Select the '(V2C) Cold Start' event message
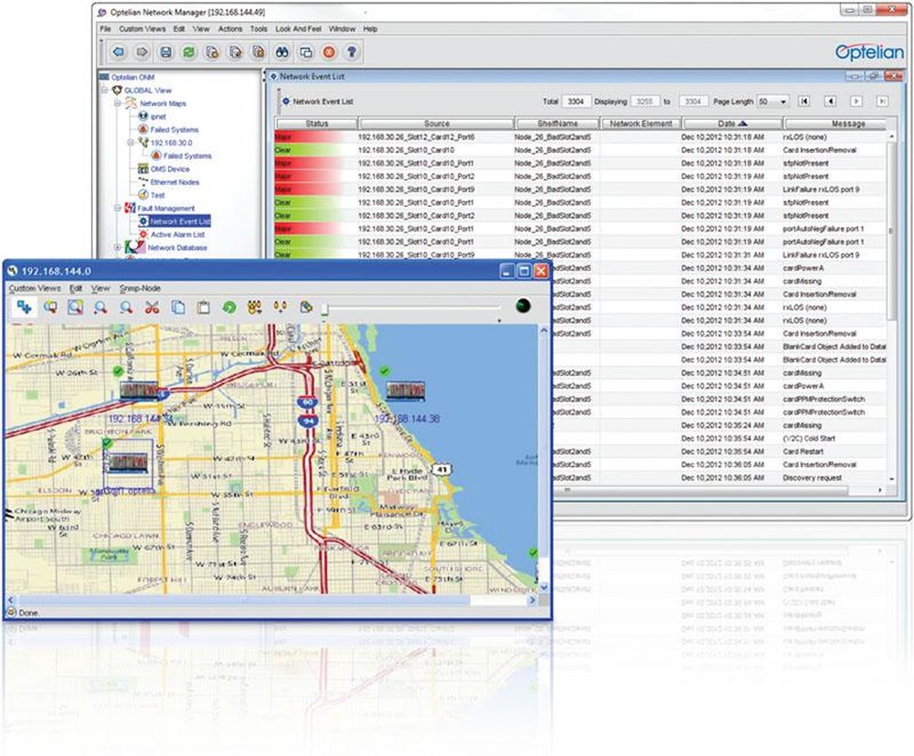This screenshot has height=756, width=914. click(809, 438)
